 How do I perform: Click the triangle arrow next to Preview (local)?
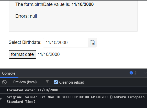click(x=47, y=82)
